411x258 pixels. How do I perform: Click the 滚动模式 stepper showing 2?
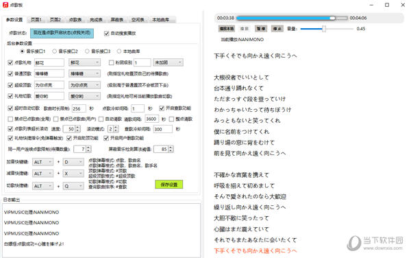point(113,129)
